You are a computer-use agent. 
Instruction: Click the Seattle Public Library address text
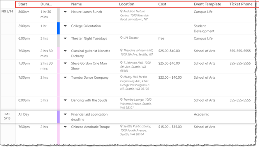pyautogui.click(x=136, y=130)
